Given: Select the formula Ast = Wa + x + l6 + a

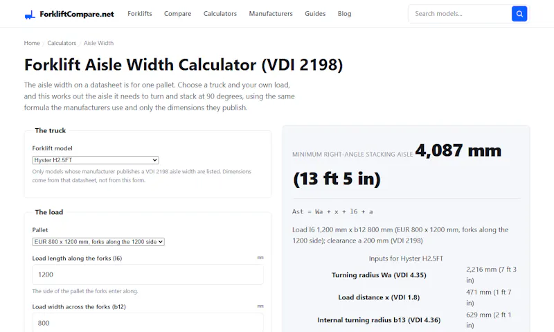Looking at the screenshot, I should pyautogui.click(x=332, y=212).
